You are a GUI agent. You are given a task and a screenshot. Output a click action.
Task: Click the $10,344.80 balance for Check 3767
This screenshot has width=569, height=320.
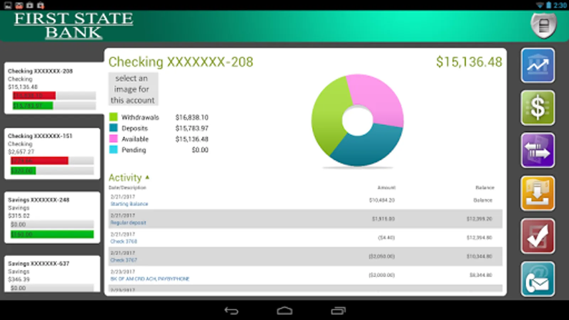click(479, 256)
